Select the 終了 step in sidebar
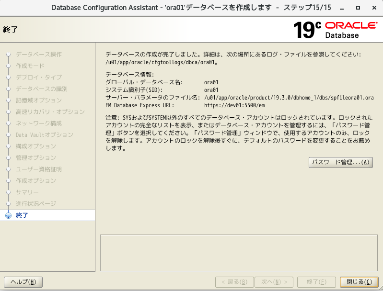This screenshot has width=383, height=291. click(47, 215)
